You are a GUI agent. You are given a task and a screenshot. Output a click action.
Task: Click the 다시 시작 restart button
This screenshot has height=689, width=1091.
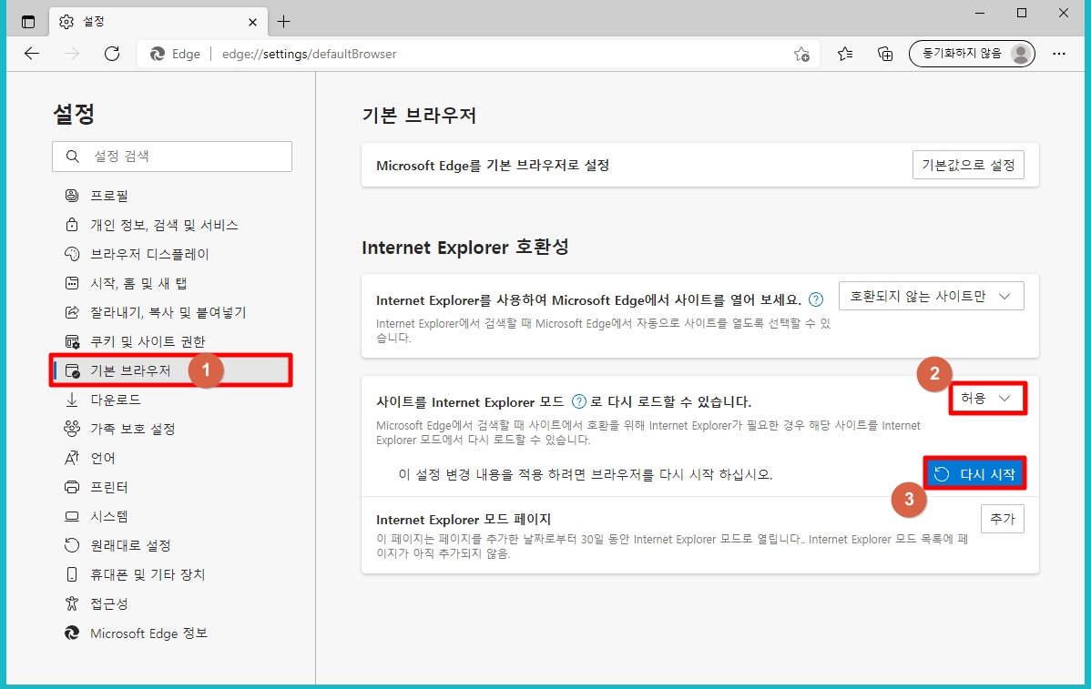974,474
